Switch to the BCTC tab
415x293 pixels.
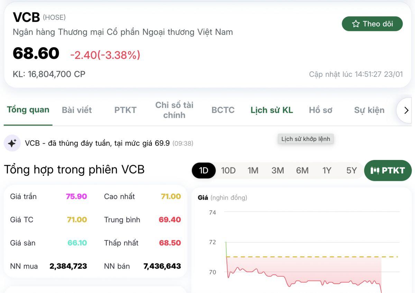tap(223, 110)
